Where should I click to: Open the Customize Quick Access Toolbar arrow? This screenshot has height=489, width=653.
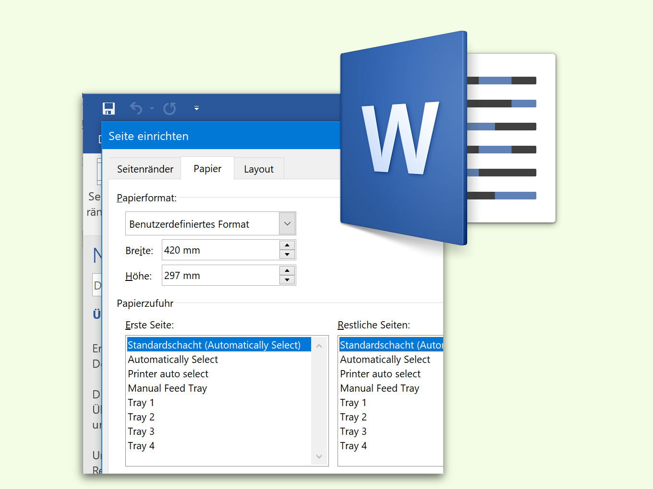click(196, 108)
